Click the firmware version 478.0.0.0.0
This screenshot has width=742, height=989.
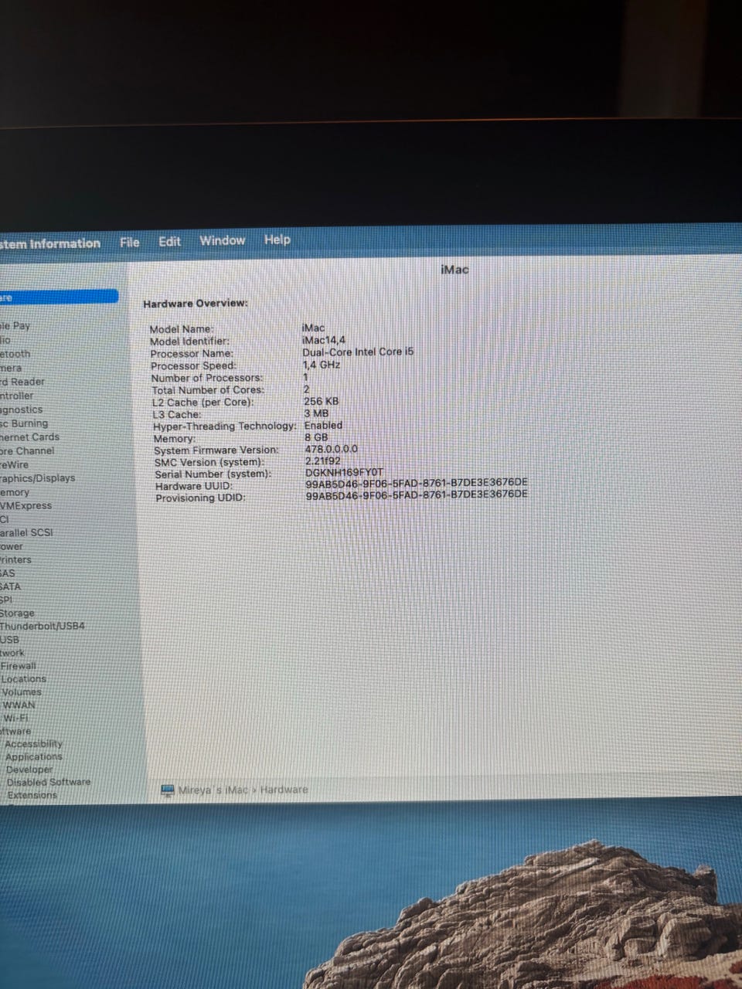(x=332, y=449)
